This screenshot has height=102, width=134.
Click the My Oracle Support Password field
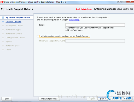tap(95, 41)
